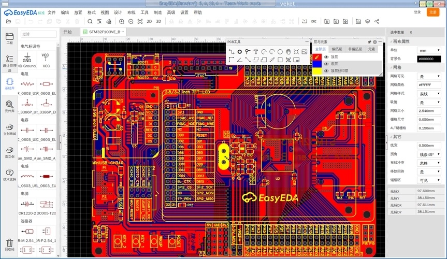Select the Text tool in PCB工具
This screenshot has width=447, height=259.
coord(256,52)
